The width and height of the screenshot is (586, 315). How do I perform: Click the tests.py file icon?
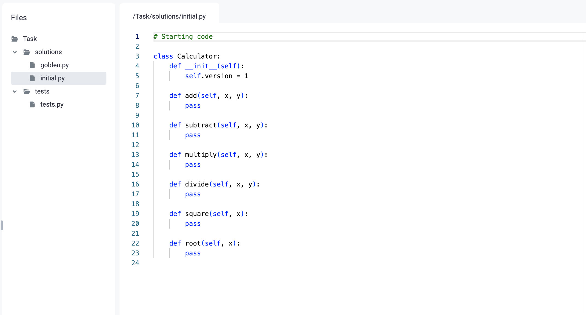click(32, 104)
